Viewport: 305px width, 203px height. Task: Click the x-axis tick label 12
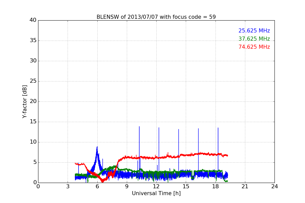(x=156, y=186)
